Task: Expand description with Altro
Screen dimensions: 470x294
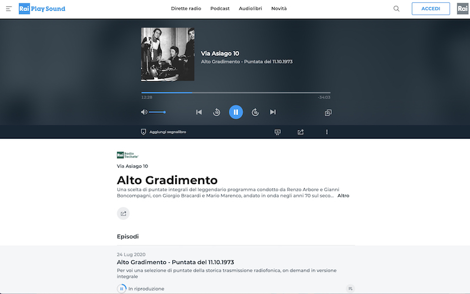Action: point(343,196)
